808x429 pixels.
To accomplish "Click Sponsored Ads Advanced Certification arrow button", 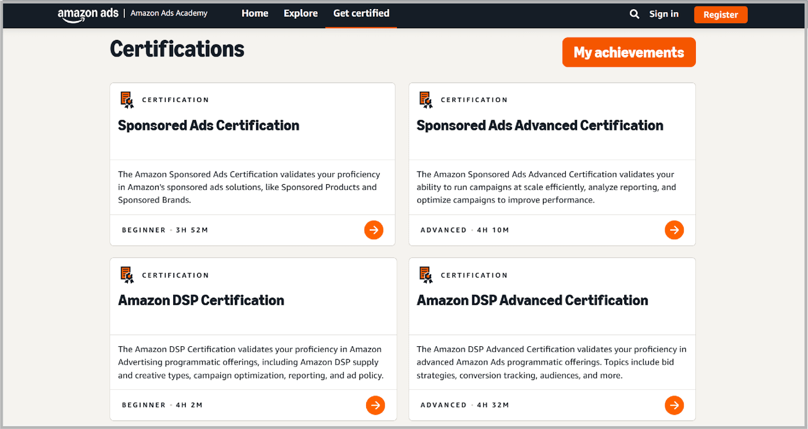I will tap(674, 230).
